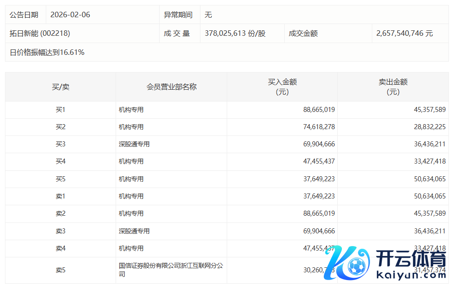Click the announcement date 2026-02-06
This screenshot has width=453, height=290.
[x=70, y=15]
